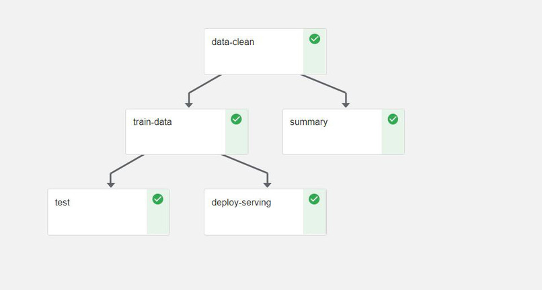Click arrowhead pointing into summary node
This screenshot has width=542, height=290.
pos(346,105)
